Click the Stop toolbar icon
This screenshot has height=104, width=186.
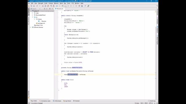[x=76, y=6]
